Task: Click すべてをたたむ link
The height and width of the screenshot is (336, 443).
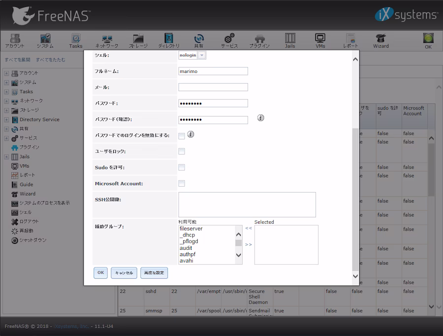Action: click(51, 60)
